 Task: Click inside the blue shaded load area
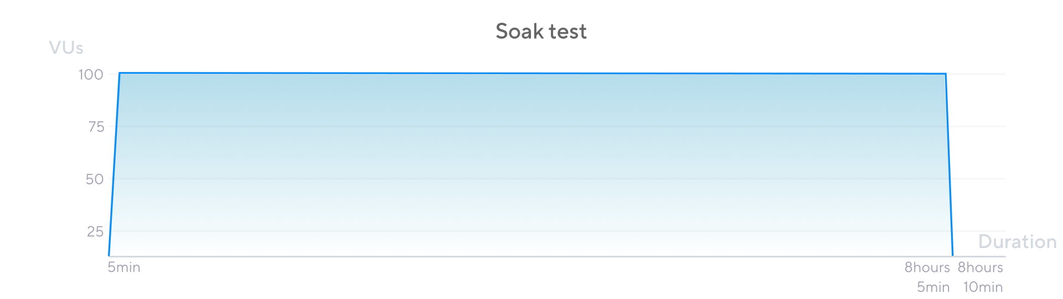tap(531, 166)
